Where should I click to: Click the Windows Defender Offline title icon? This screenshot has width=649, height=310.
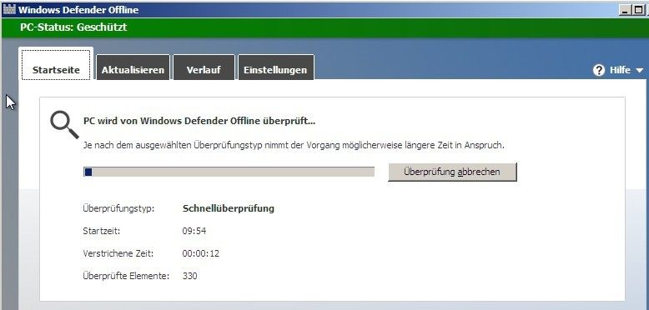(x=8, y=9)
